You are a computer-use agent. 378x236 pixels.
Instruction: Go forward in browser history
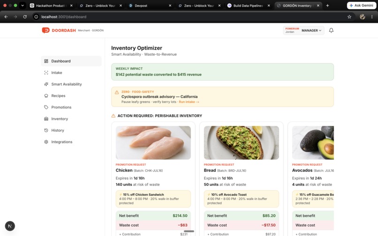(15, 17)
